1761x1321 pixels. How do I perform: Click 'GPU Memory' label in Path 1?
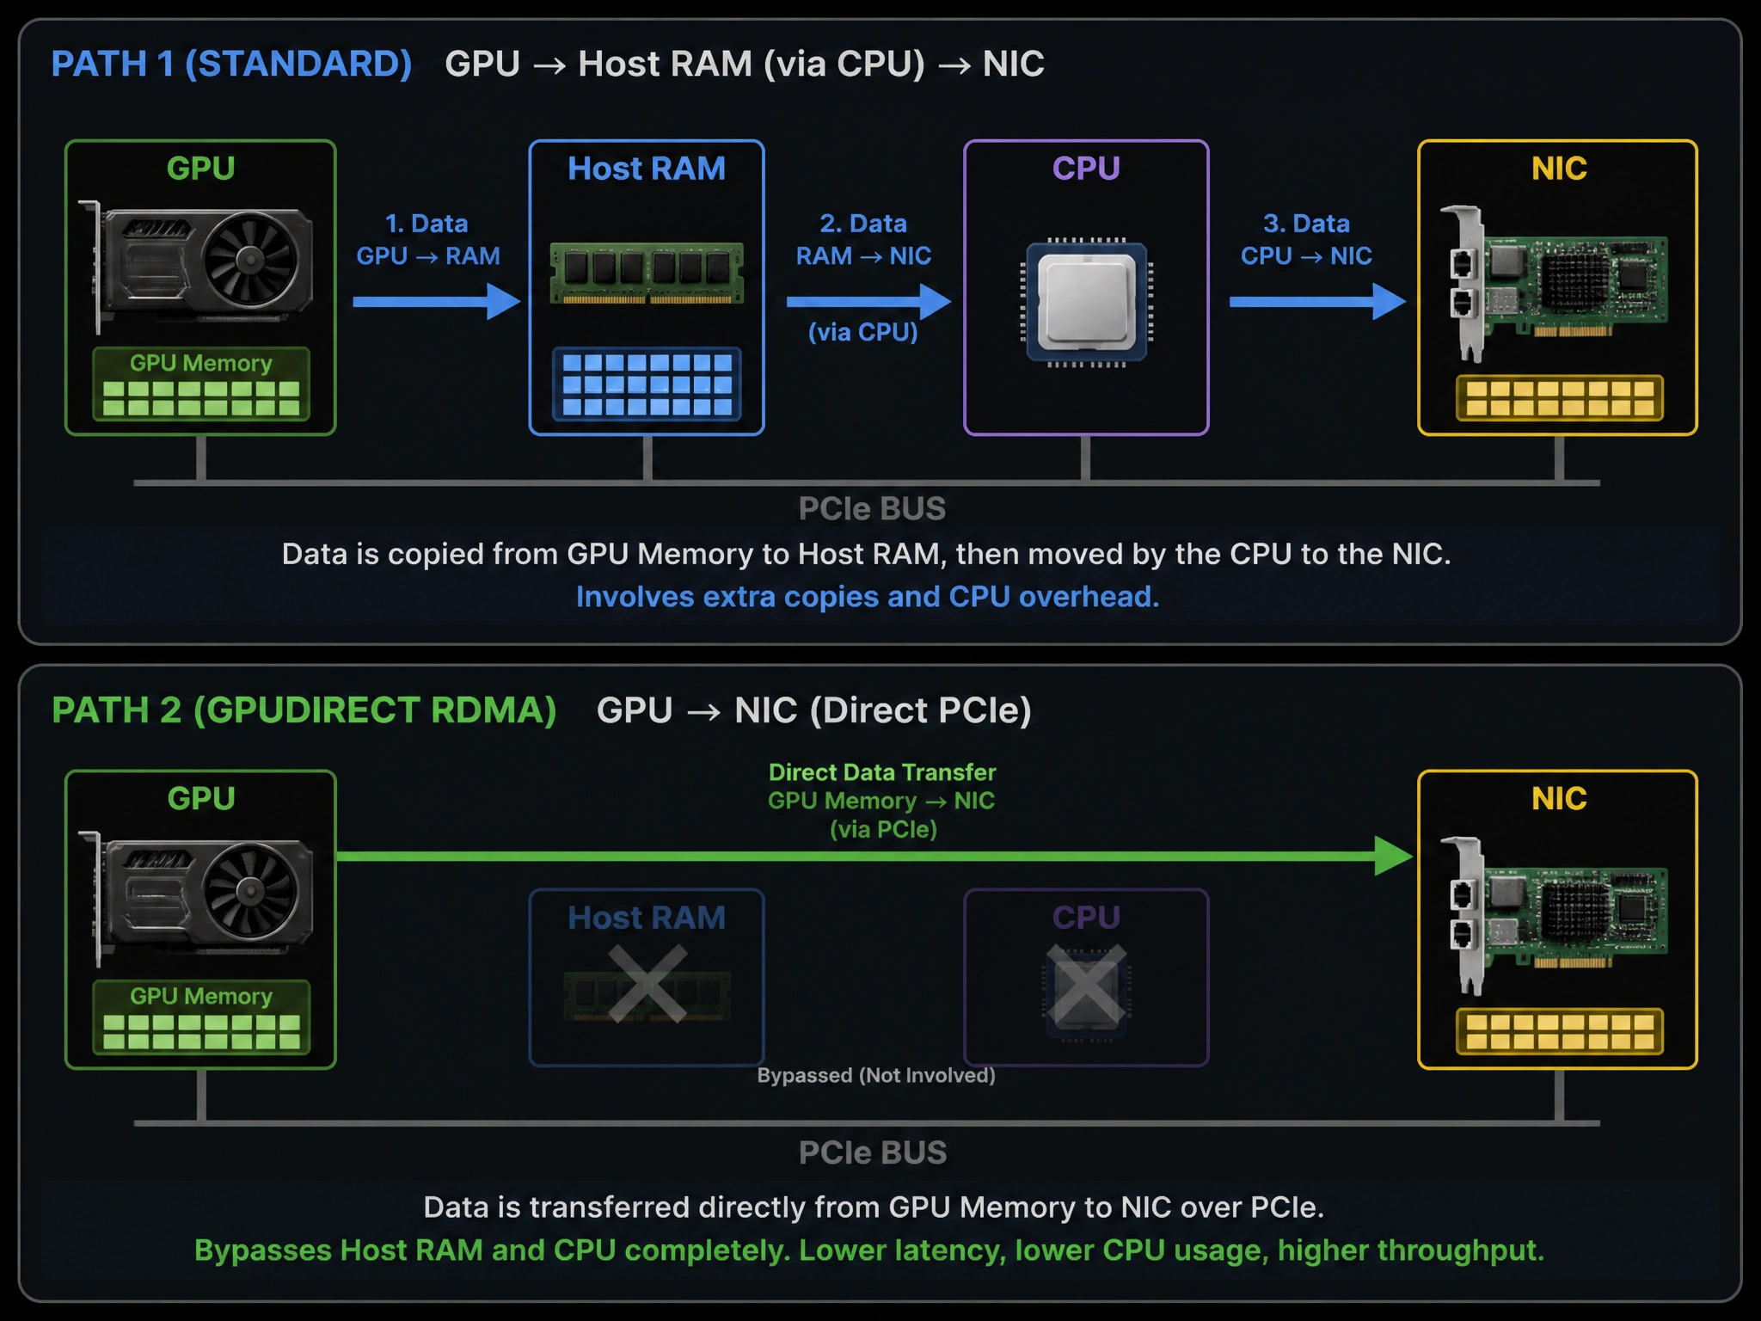[201, 363]
